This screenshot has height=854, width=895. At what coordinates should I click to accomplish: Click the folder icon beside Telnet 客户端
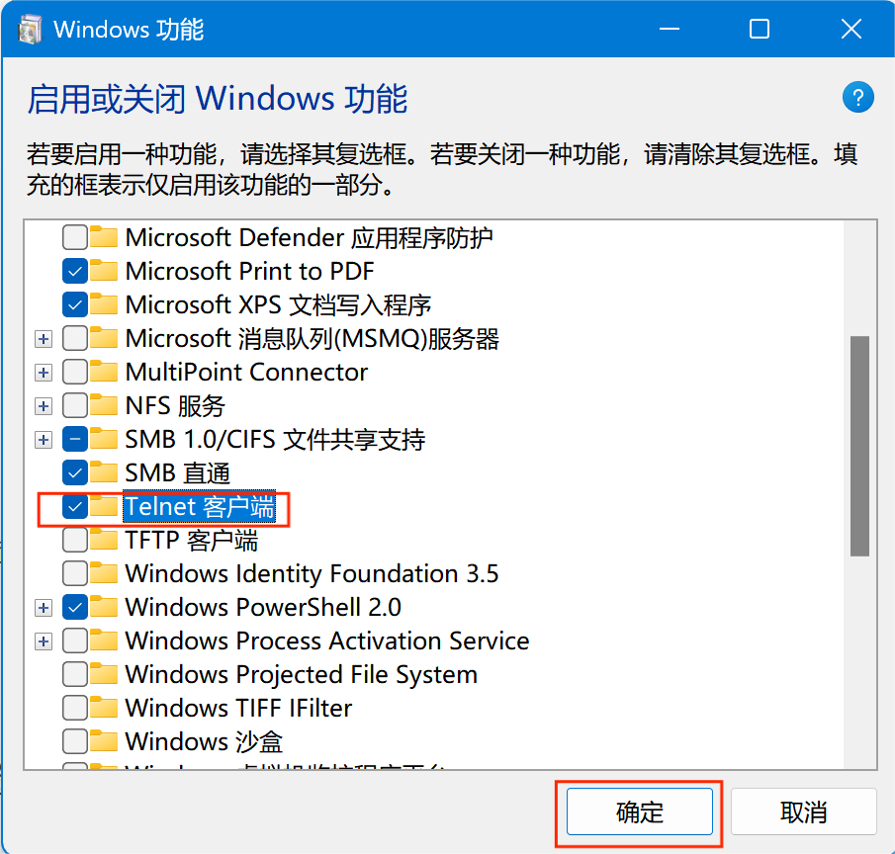click(x=104, y=506)
